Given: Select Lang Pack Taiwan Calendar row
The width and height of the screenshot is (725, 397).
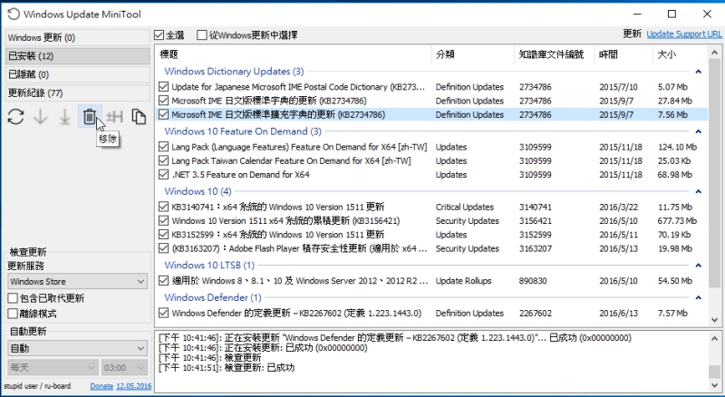Looking at the screenshot, I should point(431,161).
